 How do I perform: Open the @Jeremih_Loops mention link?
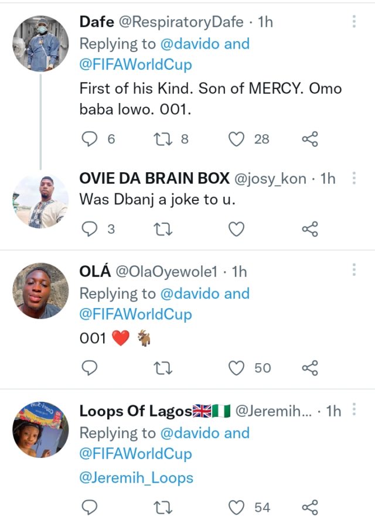point(136,477)
